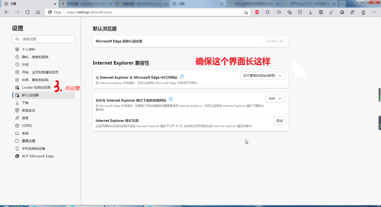Open the Extensions puzzle icon
Image resolution: width=381 pixels, height=207 pixels.
click(x=267, y=12)
